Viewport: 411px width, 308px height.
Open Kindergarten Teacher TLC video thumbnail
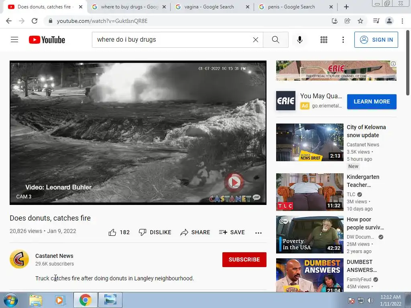309,192
